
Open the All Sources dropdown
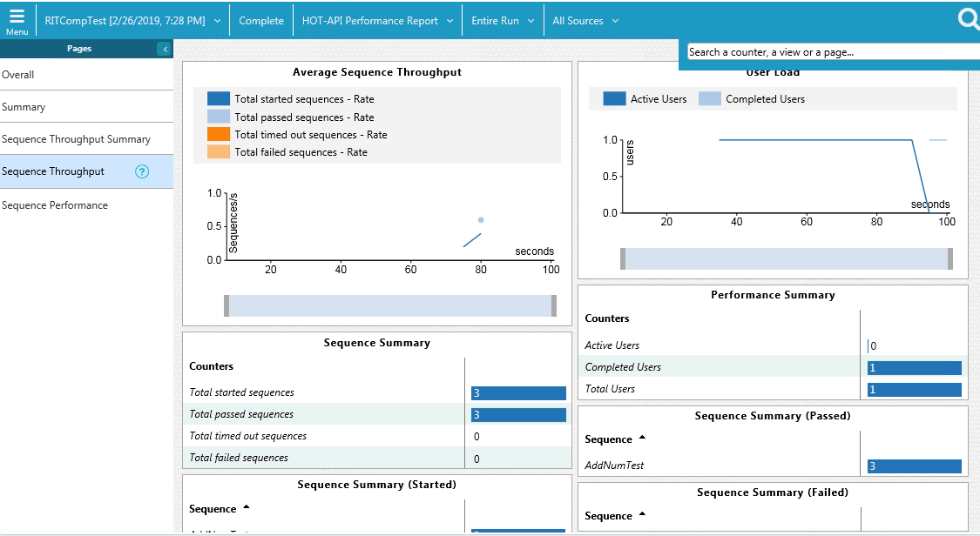click(x=585, y=18)
